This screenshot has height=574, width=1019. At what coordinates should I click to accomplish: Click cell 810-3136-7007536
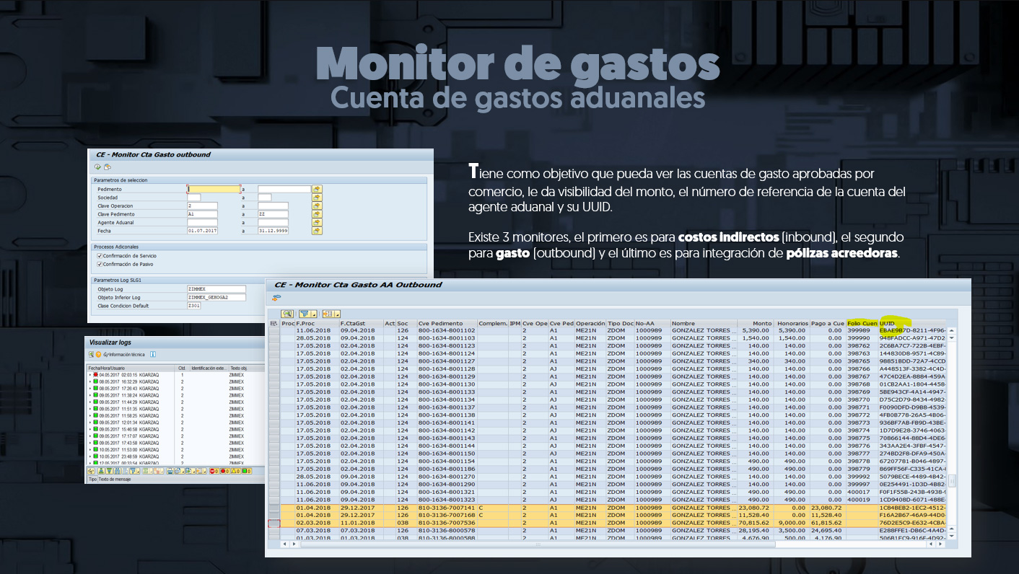[447, 522]
